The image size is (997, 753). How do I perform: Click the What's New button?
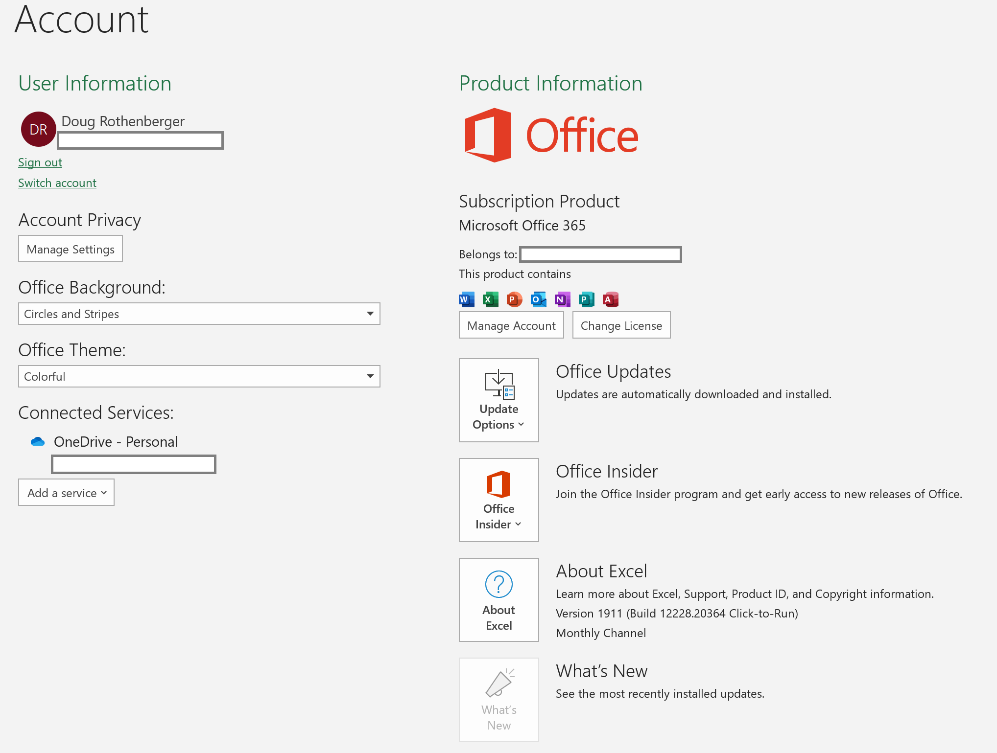[x=498, y=700]
